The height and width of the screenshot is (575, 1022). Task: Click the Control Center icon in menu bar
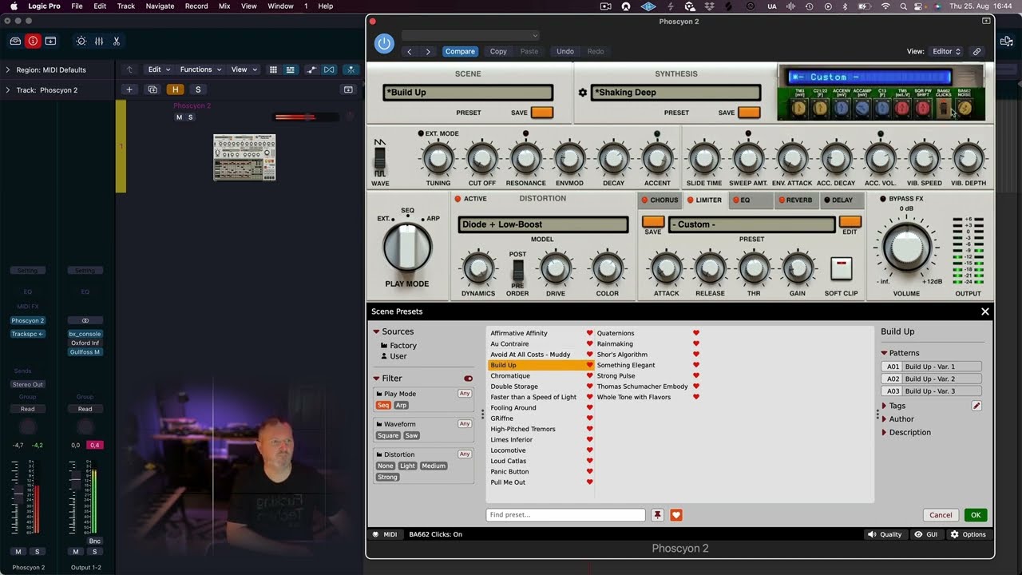(x=917, y=6)
